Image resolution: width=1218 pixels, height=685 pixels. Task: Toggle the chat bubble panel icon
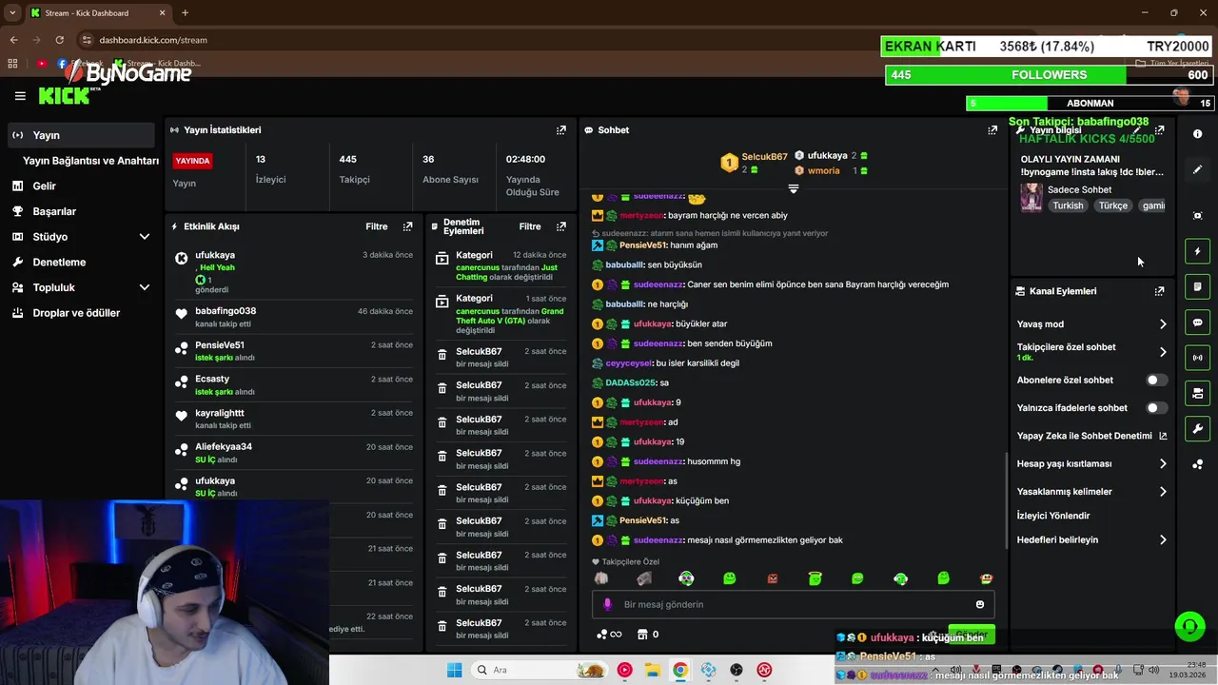(x=1198, y=323)
